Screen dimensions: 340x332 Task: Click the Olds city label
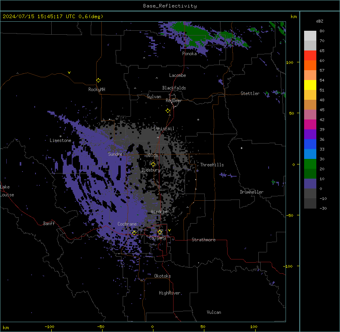[153, 155]
